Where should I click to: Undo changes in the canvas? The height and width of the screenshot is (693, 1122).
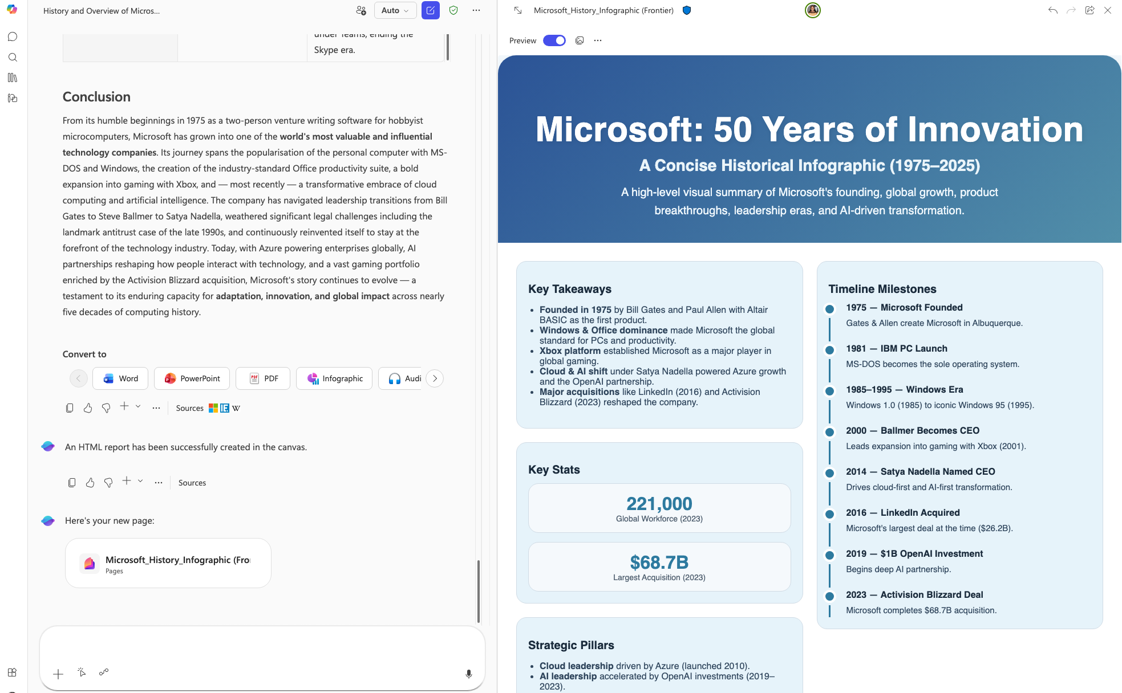click(x=1052, y=10)
